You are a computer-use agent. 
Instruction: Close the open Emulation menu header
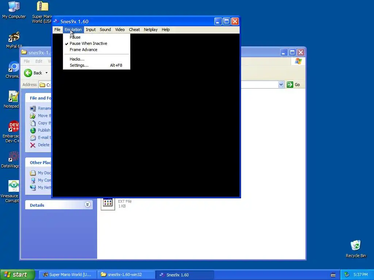click(x=73, y=30)
